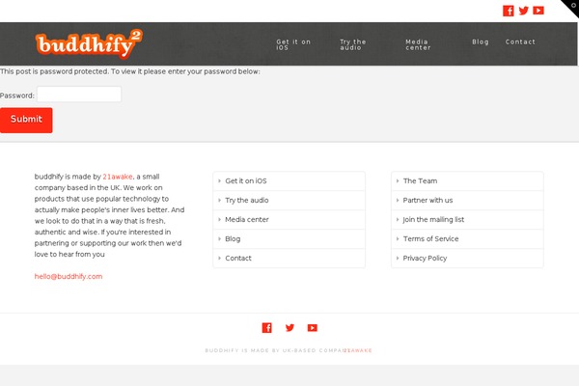Click the YouTube icon in the bottom footer
579x386 pixels.
pyautogui.click(x=313, y=328)
